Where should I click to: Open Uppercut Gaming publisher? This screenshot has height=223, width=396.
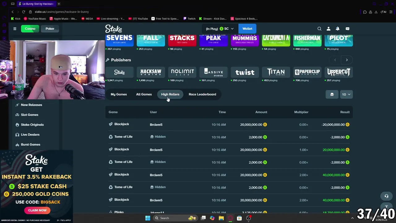tap(339, 72)
